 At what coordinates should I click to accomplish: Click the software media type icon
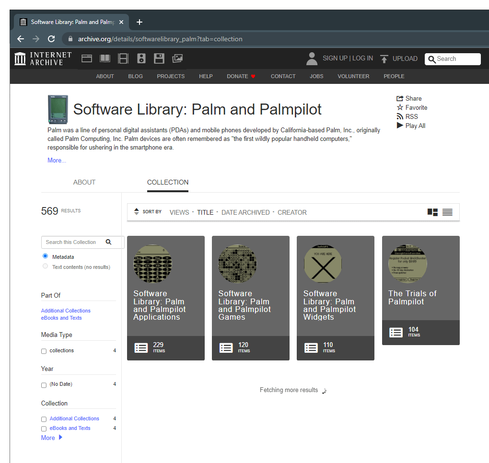coord(159,58)
